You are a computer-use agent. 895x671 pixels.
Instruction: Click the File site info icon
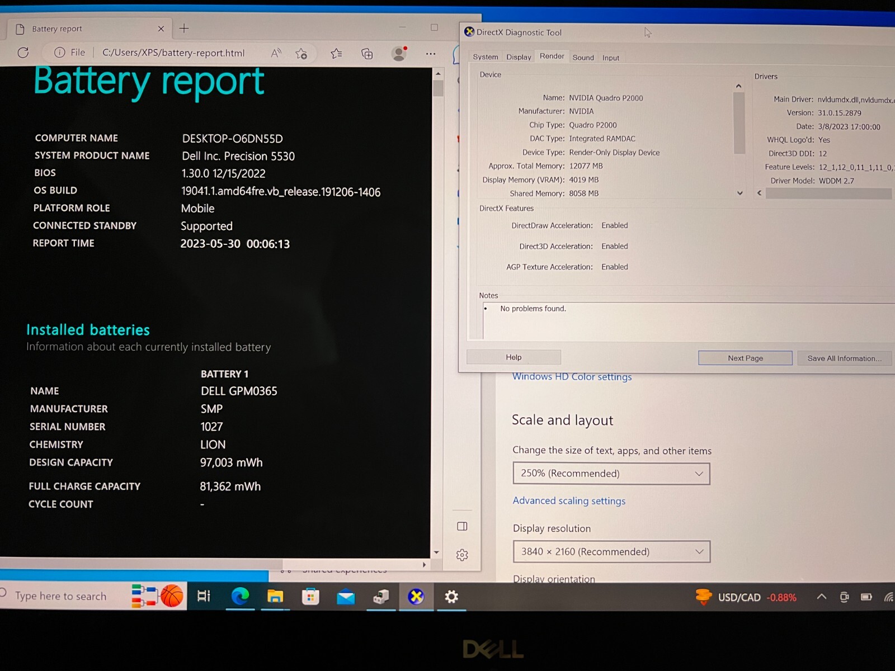(60, 53)
